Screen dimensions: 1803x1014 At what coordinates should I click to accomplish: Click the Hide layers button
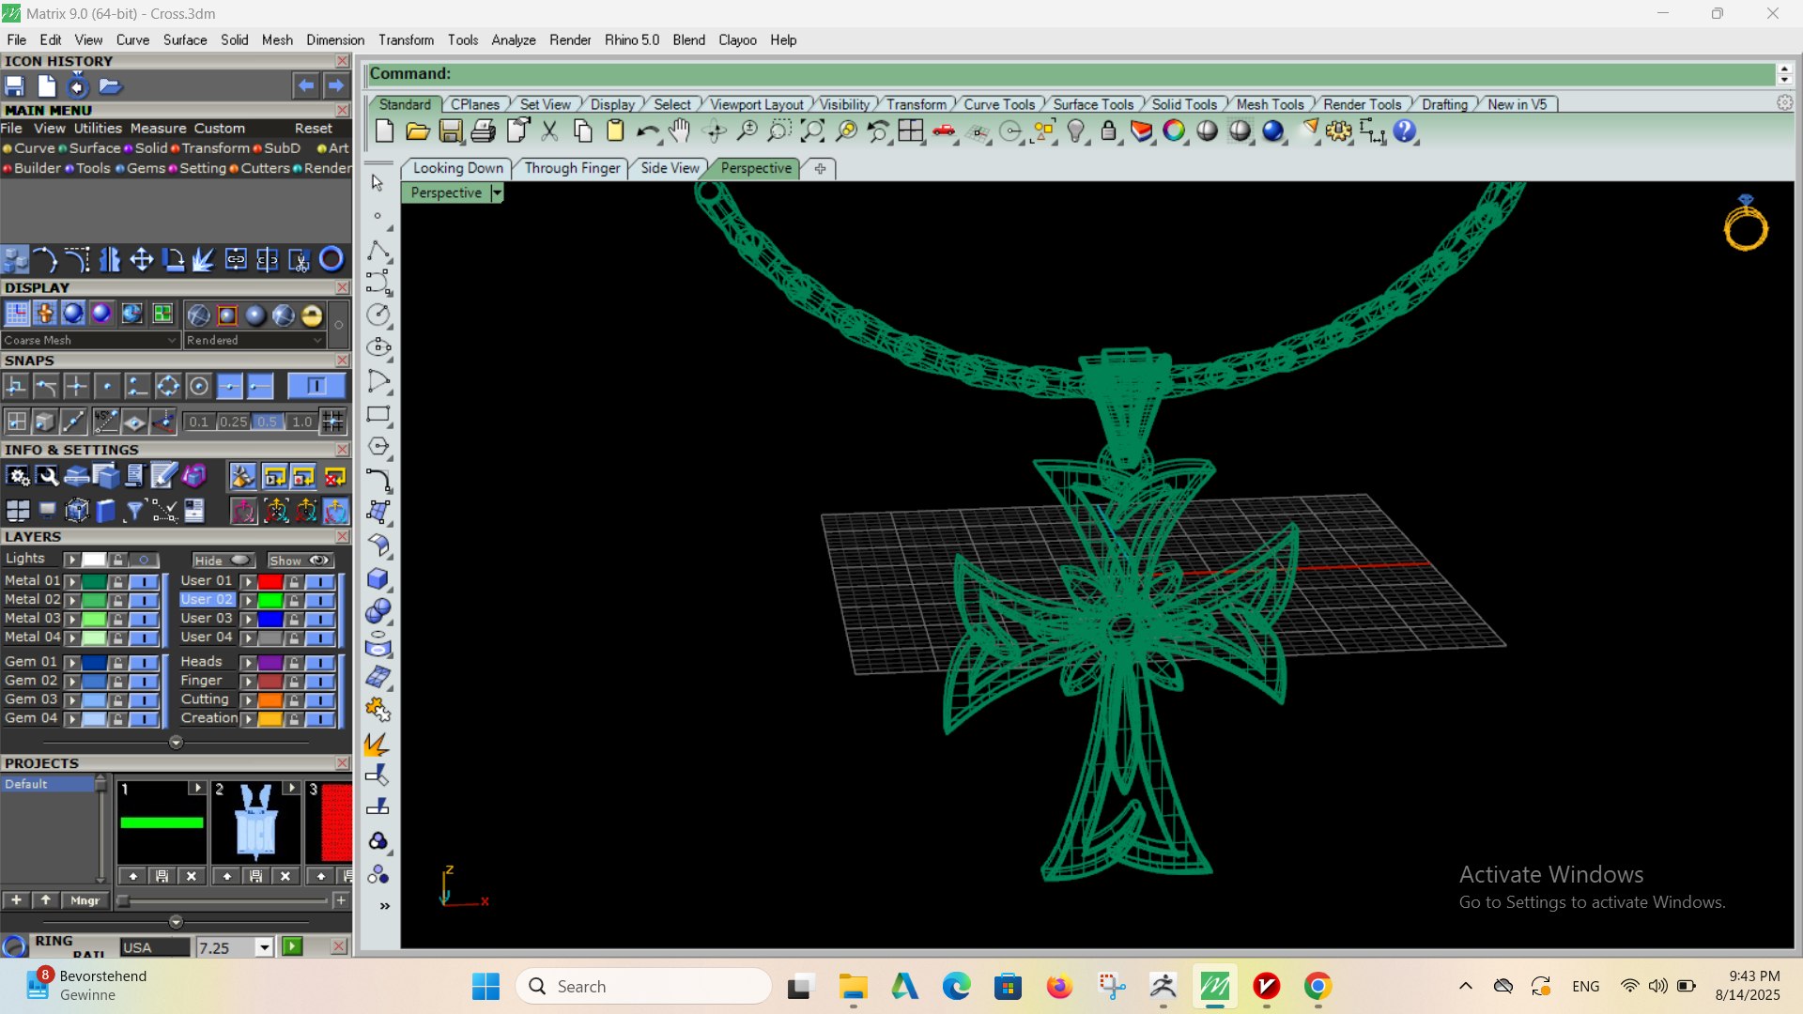coord(223,561)
